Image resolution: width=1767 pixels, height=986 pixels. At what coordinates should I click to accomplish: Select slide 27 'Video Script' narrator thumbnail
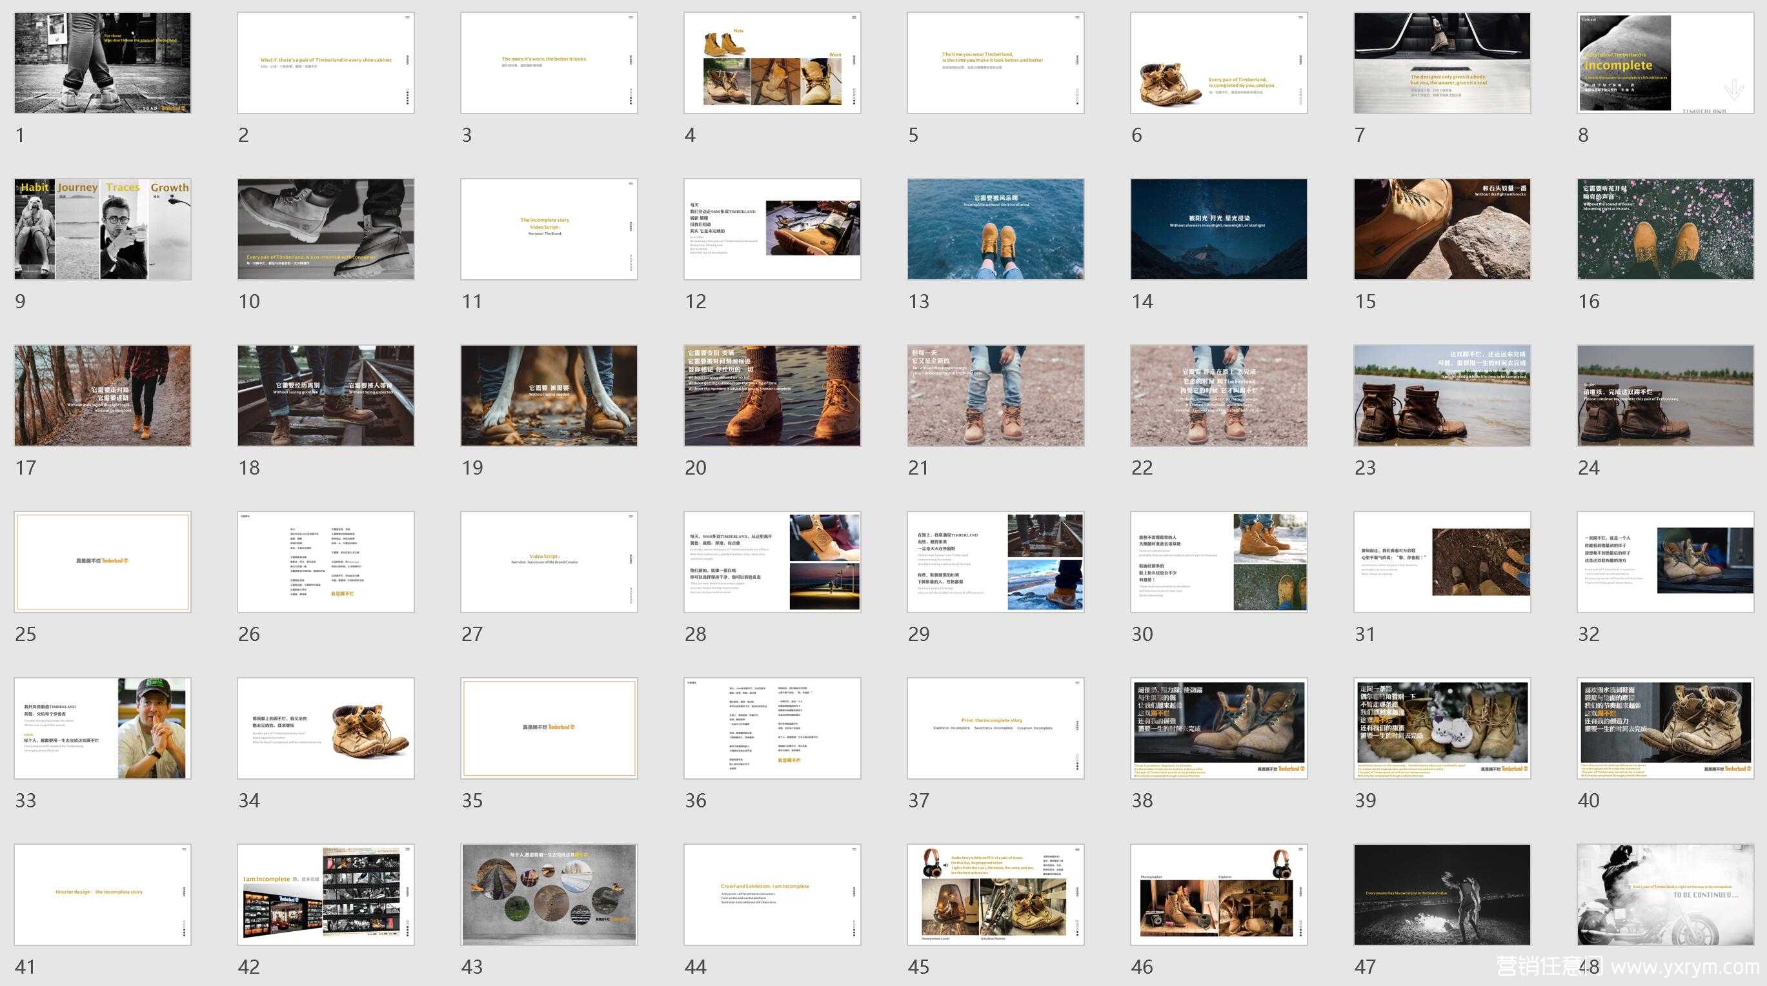click(x=549, y=562)
